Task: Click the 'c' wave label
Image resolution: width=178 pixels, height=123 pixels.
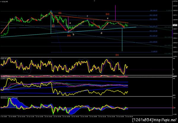Action: [88, 16]
